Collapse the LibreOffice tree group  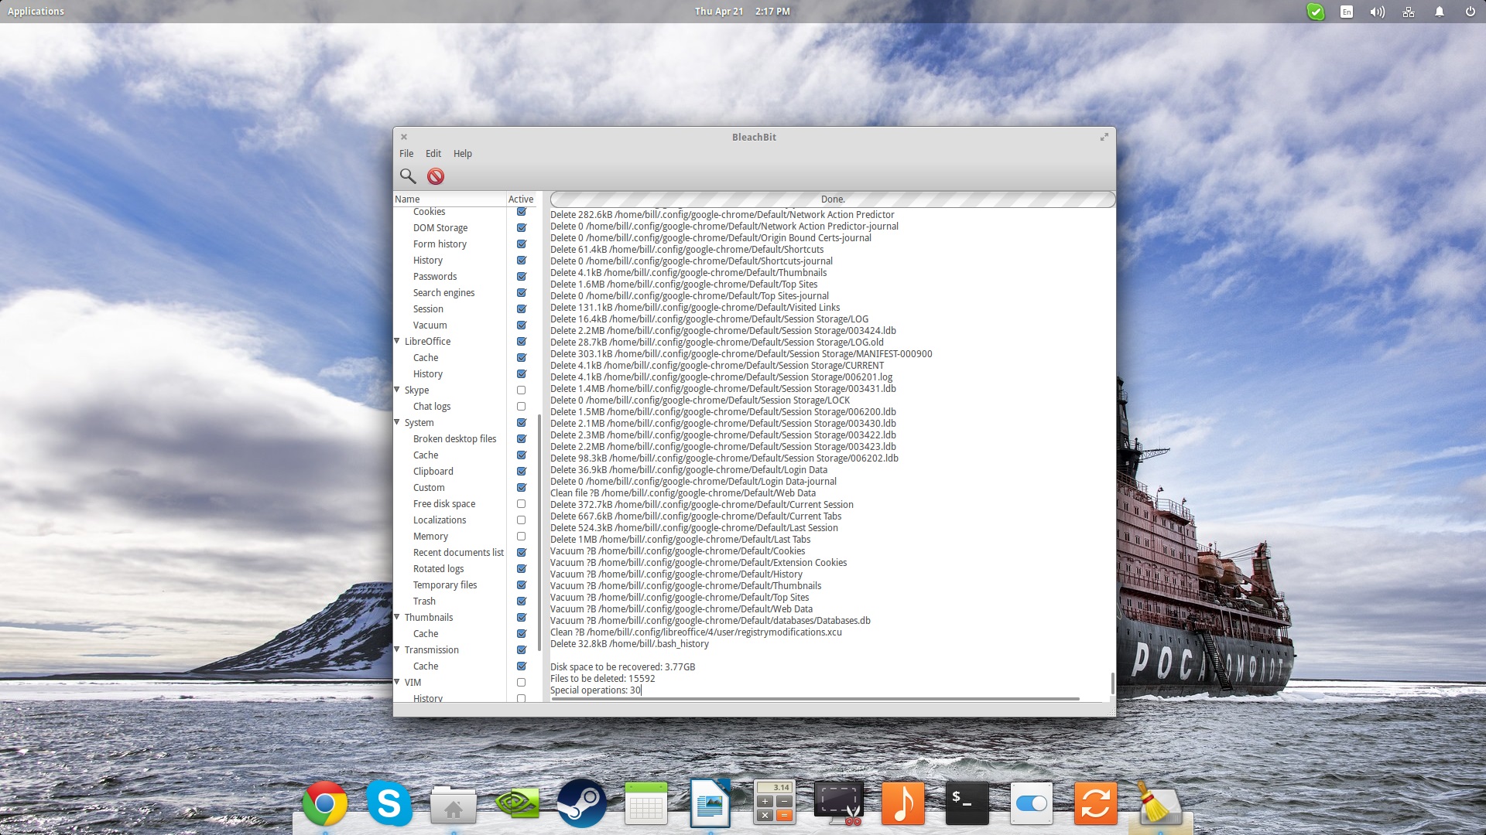pyautogui.click(x=397, y=341)
